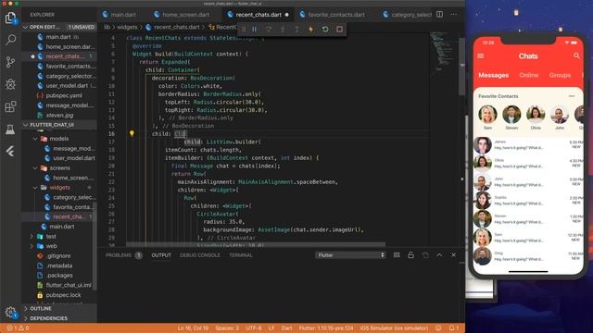Viewport: 593px width, 333px height.
Task: Tap the search icon in Chats app
Action: [576, 55]
